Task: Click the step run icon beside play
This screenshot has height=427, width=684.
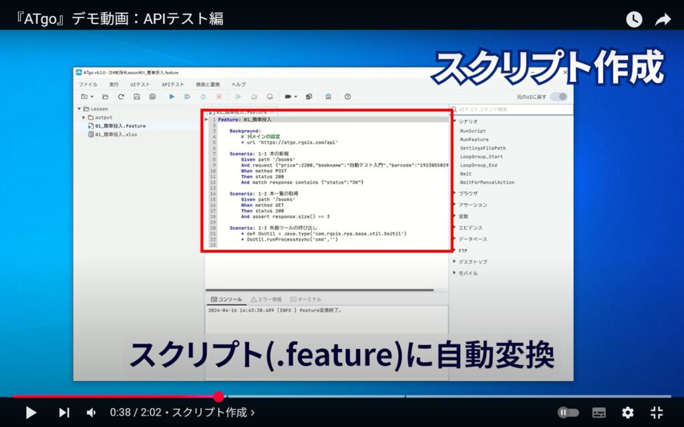Action: pyautogui.click(x=188, y=97)
